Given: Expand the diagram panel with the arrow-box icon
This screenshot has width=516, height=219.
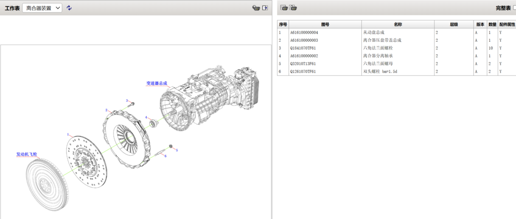Looking at the screenshot, I should (x=265, y=8).
